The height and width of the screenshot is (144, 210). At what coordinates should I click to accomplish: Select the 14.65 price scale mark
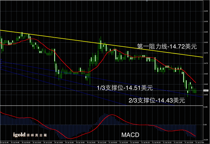click(206, 74)
